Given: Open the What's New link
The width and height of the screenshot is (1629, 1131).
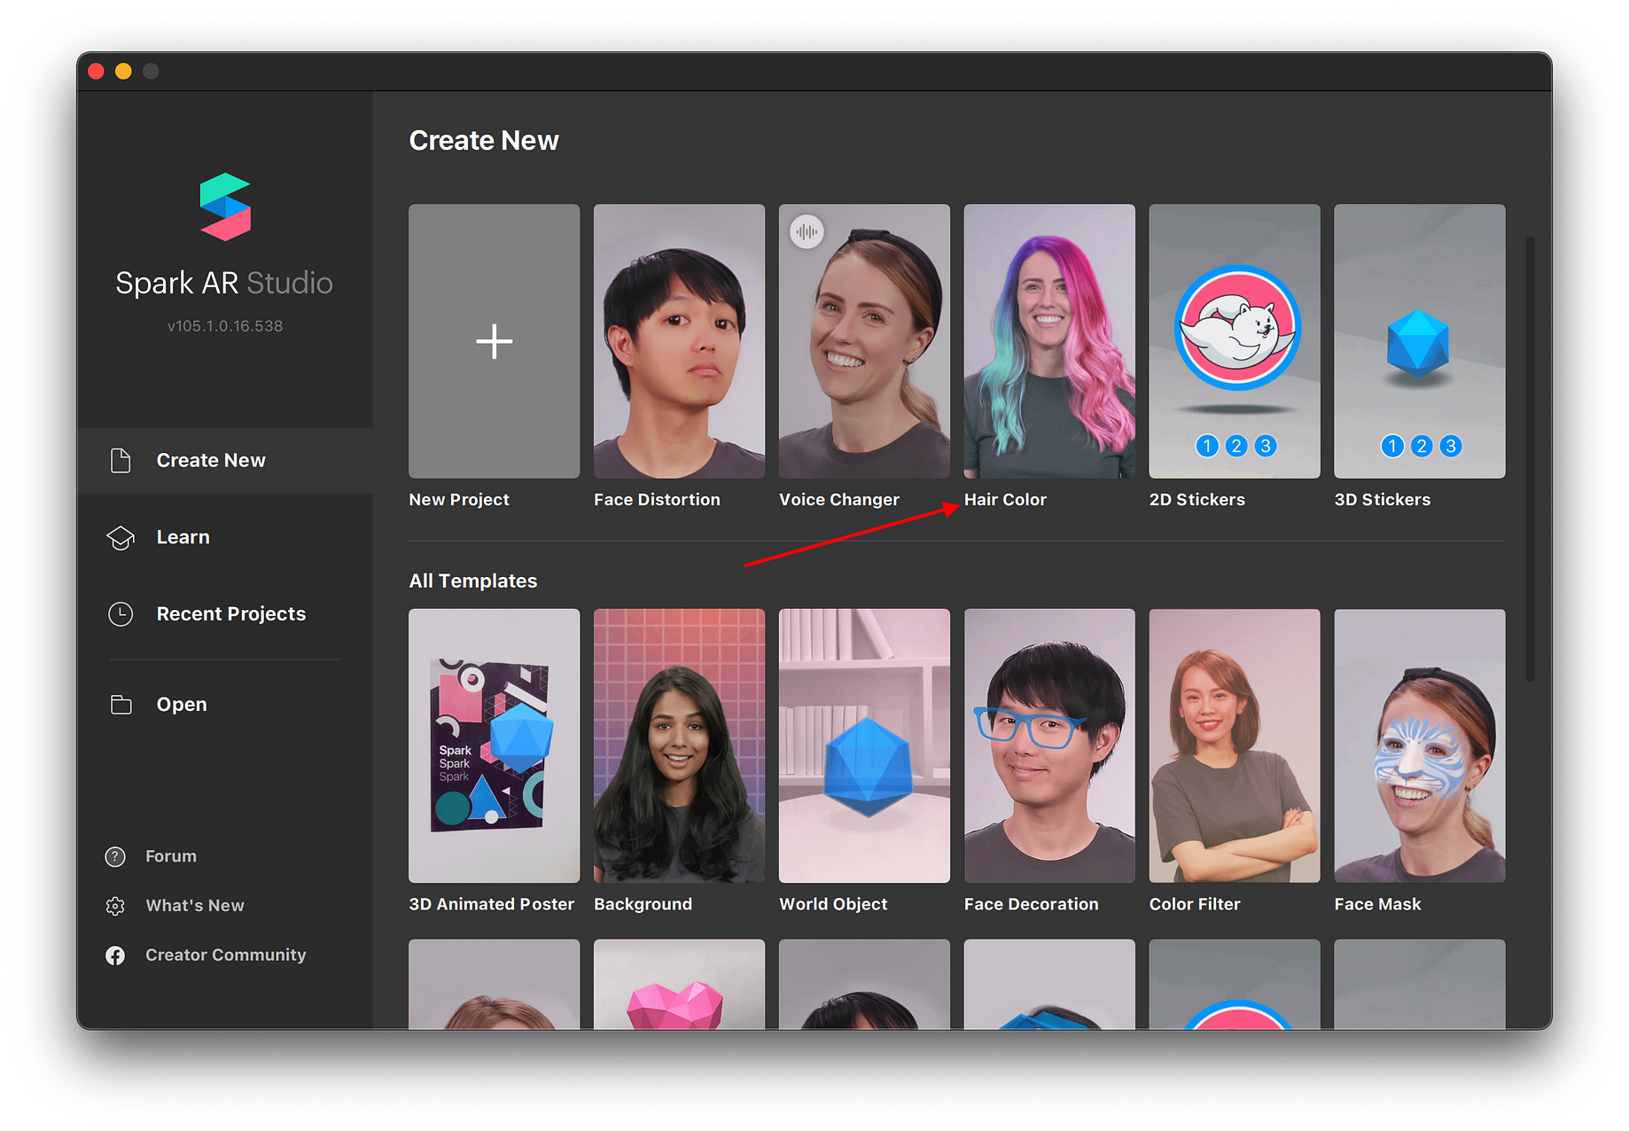Looking at the screenshot, I should pyautogui.click(x=195, y=906).
